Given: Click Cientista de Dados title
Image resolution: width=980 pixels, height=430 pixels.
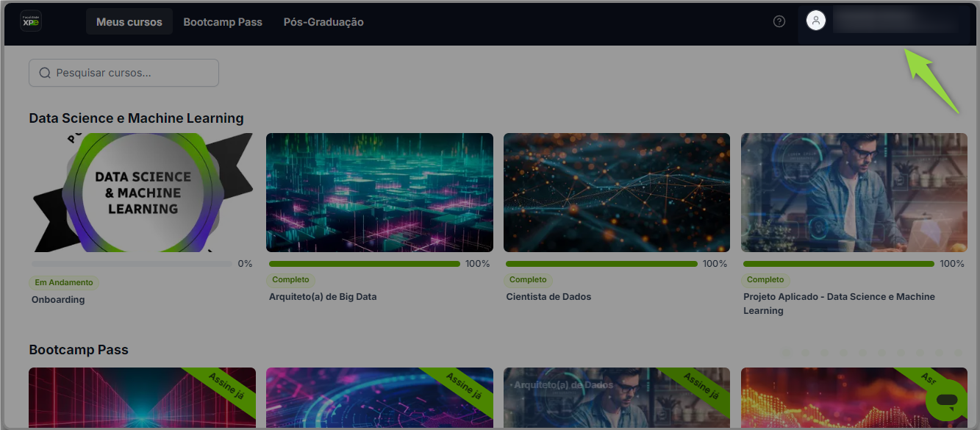Looking at the screenshot, I should click(548, 297).
